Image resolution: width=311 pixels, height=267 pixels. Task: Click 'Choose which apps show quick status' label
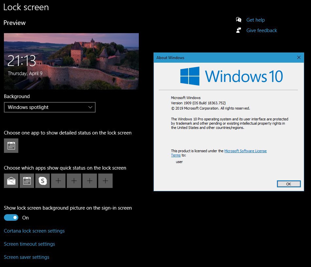tap(65, 168)
